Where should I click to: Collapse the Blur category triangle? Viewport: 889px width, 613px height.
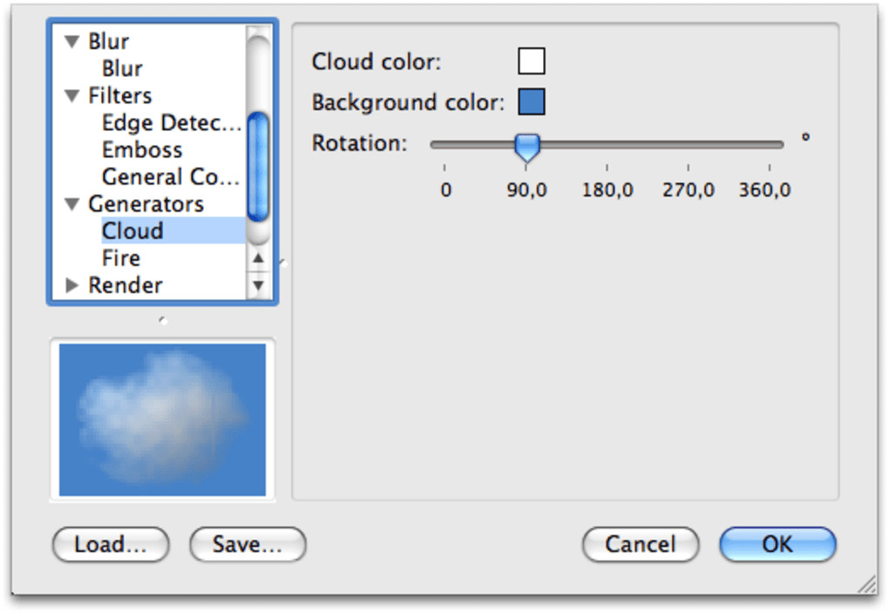pyautogui.click(x=72, y=42)
